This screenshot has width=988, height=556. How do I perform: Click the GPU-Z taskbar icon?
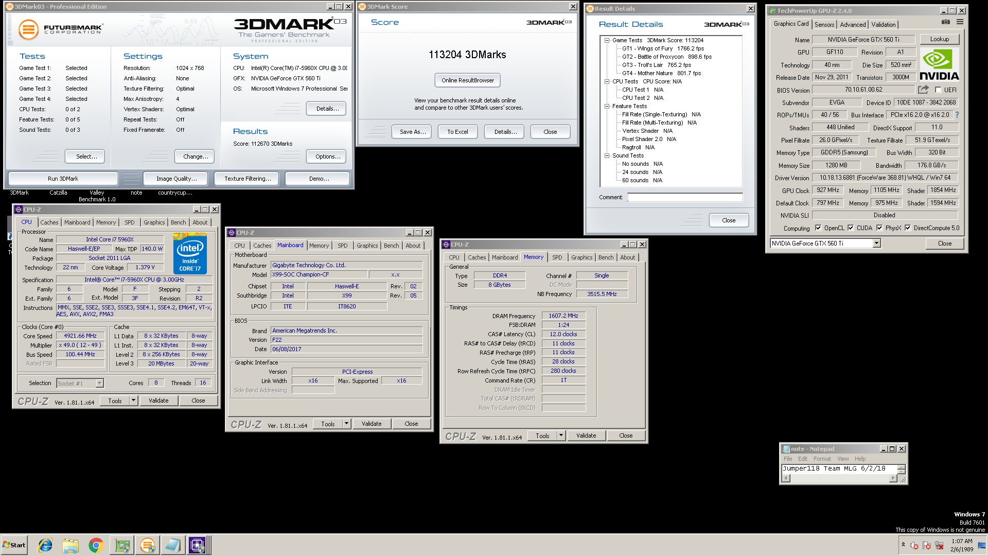click(x=122, y=545)
